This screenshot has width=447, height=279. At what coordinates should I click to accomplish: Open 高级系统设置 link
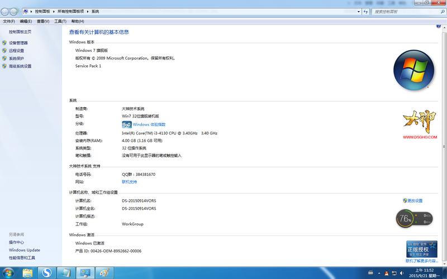[20, 66]
